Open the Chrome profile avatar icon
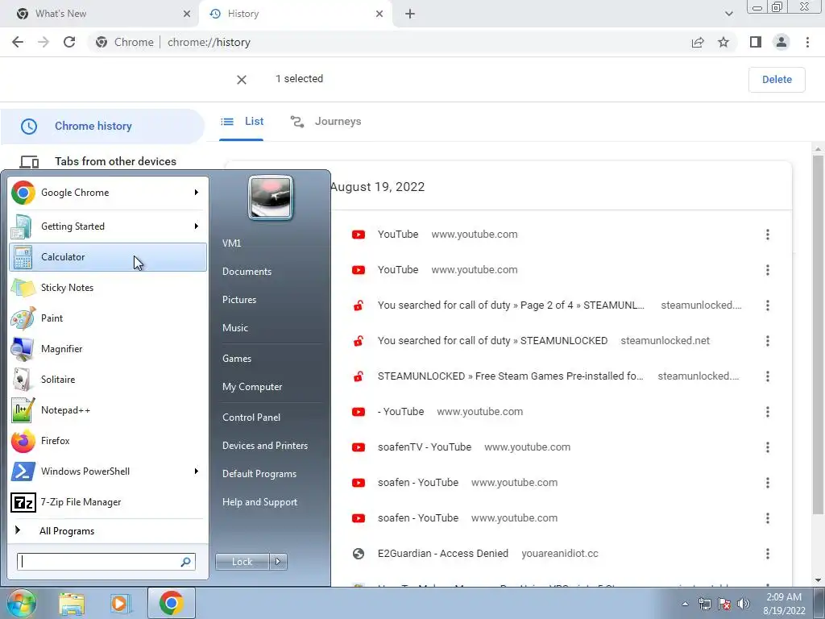This screenshot has width=825, height=619. tap(781, 42)
